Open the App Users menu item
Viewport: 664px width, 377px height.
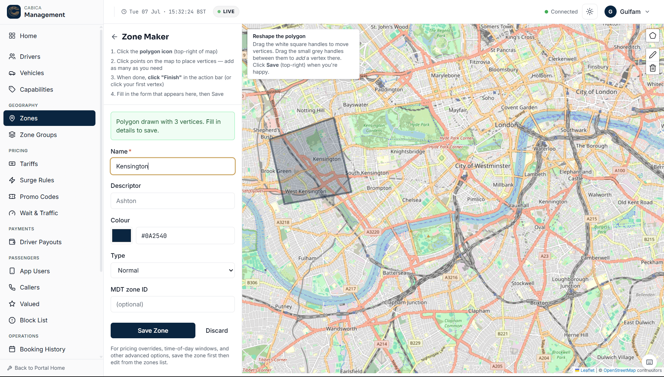coord(49,271)
